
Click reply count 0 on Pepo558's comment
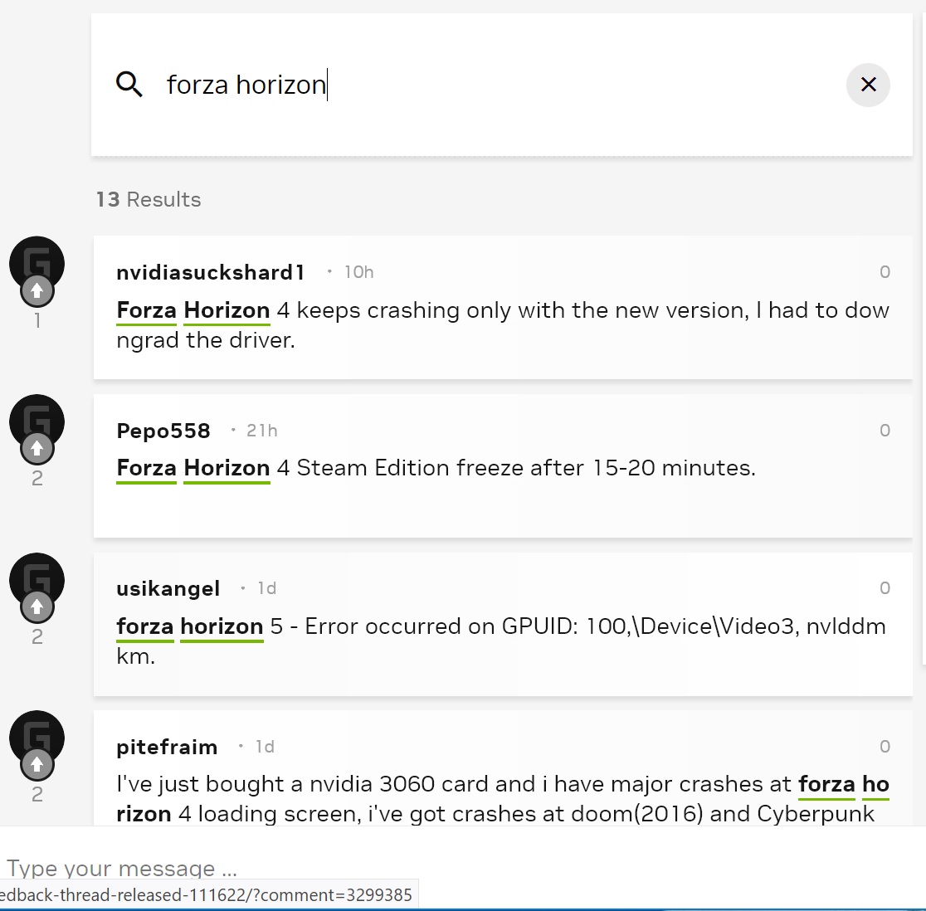885,431
